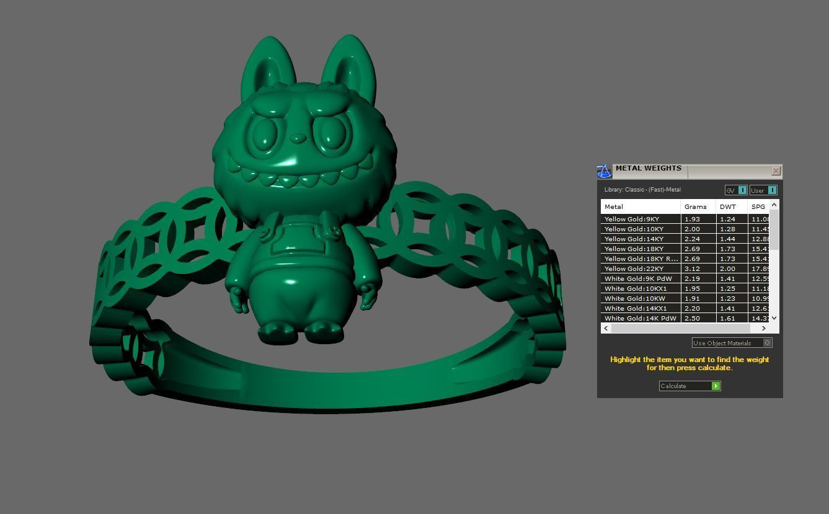This screenshot has width=829, height=514.
Task: Click the Library: Classic - (Fast)-Metal label
Action: coord(642,190)
